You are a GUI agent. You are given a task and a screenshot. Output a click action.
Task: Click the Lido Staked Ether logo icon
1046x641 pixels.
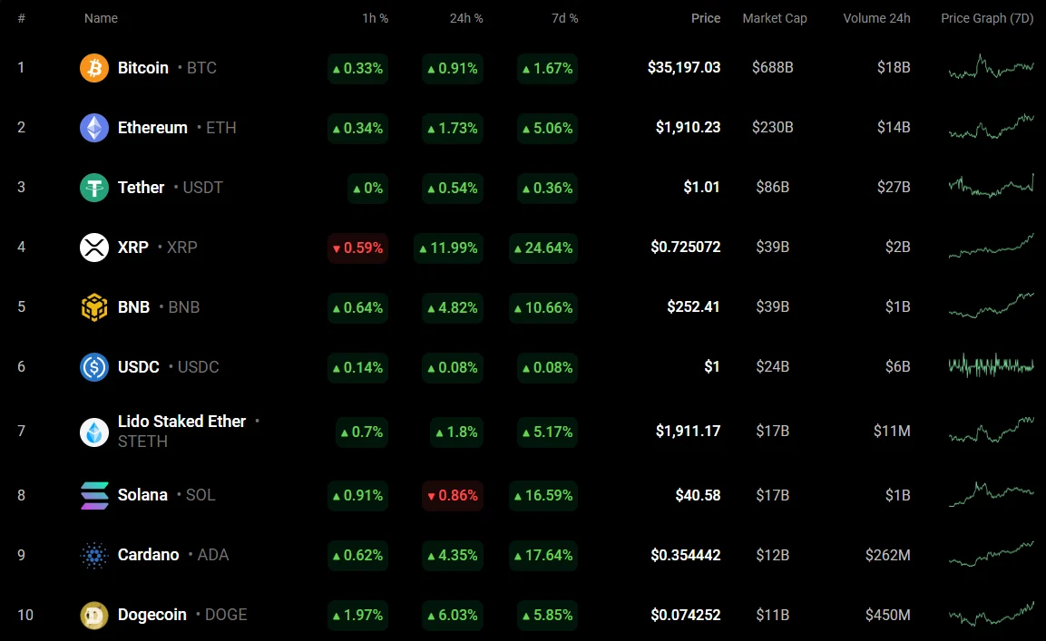pyautogui.click(x=94, y=432)
